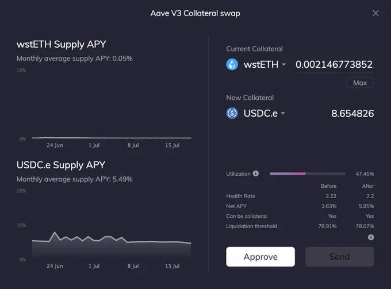Click the 'Can be collateral' row label
This screenshot has height=289, width=391.
[x=246, y=216]
